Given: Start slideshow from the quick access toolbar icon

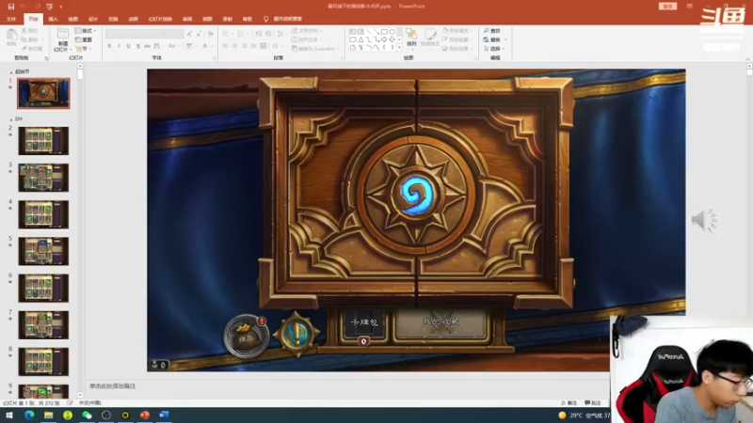Looking at the screenshot, I should pos(50,7).
